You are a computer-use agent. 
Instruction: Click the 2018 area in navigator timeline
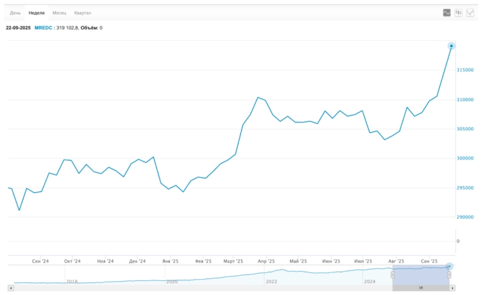pos(72,280)
